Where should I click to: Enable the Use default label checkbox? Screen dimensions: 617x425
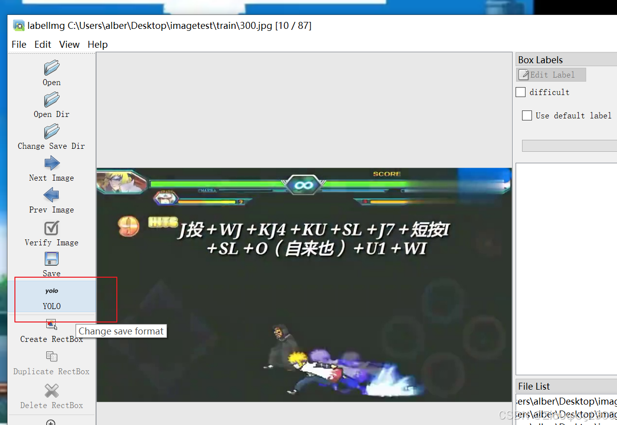(x=527, y=115)
